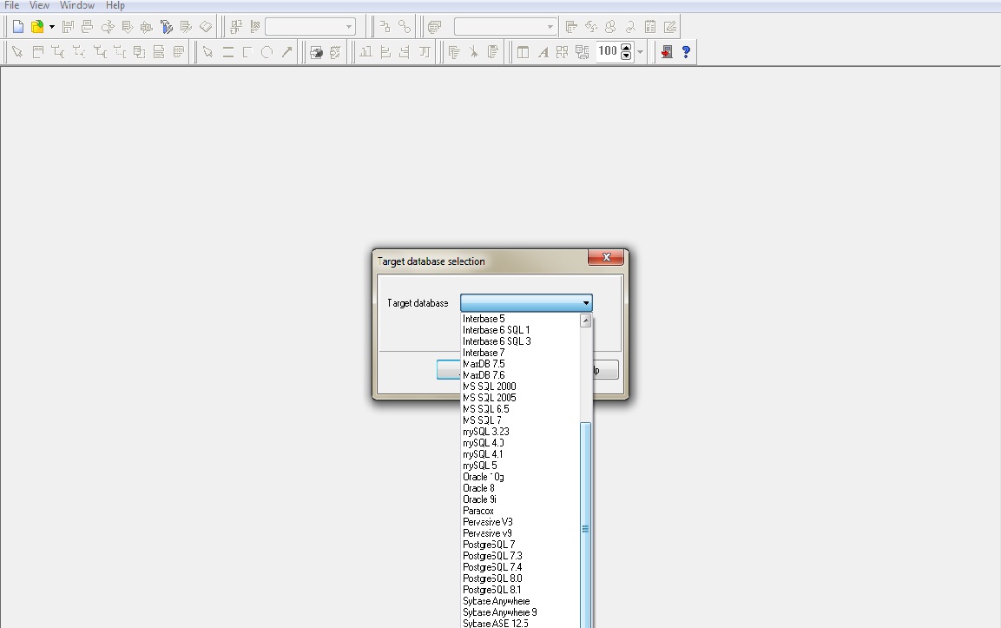
Task: Close the Target database selection dialog
Action: click(x=606, y=257)
